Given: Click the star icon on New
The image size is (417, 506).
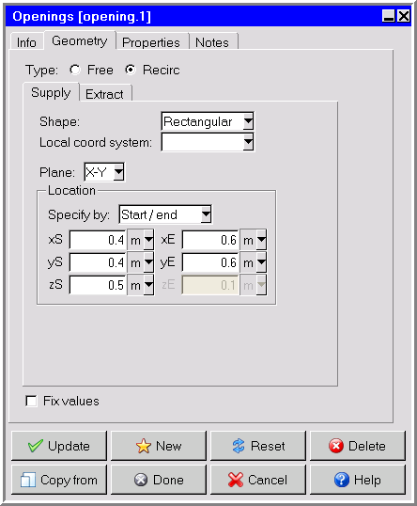Looking at the screenshot, I should coord(144,446).
